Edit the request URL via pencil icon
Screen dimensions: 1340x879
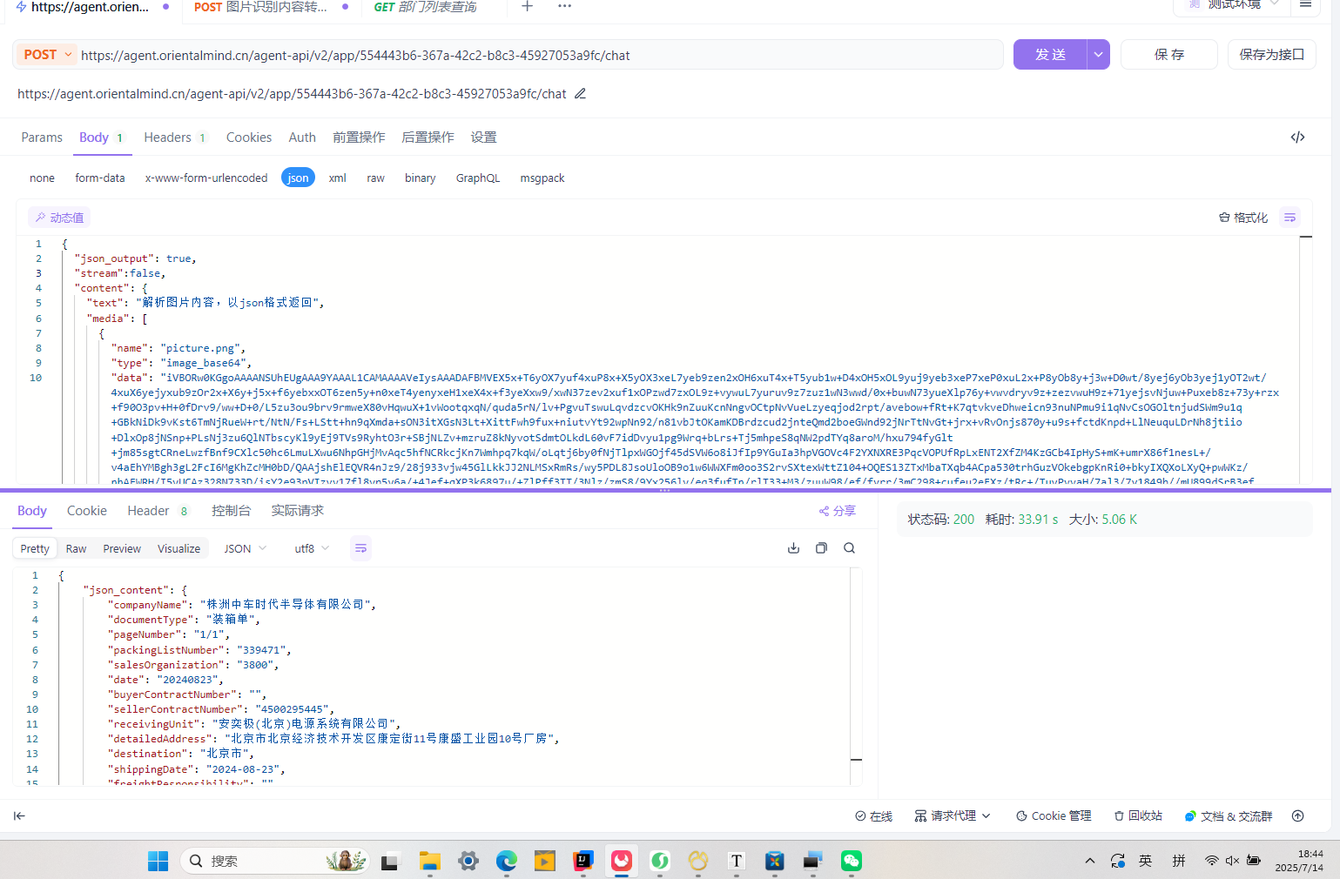580,93
